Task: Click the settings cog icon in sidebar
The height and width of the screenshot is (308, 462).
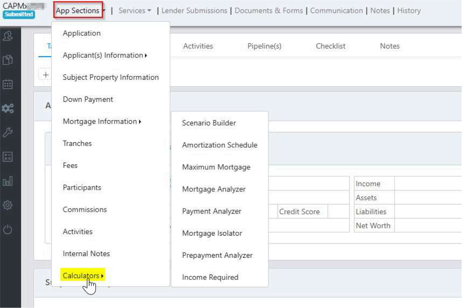Action: click(x=8, y=205)
